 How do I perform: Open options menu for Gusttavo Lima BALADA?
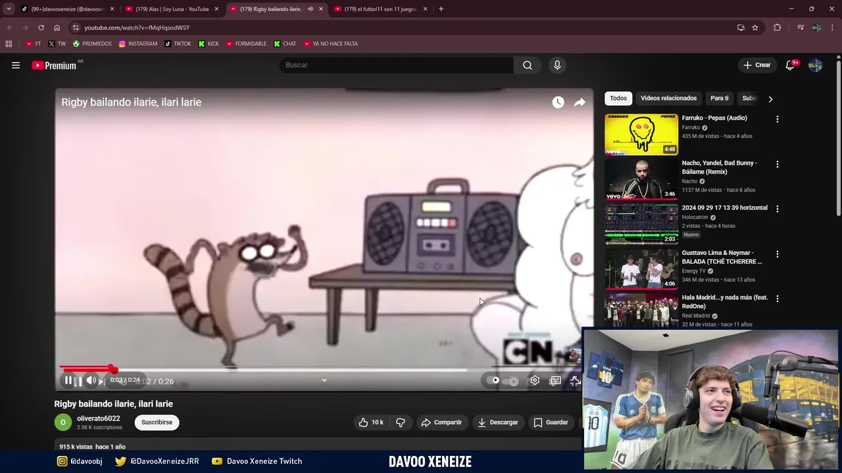[778, 254]
